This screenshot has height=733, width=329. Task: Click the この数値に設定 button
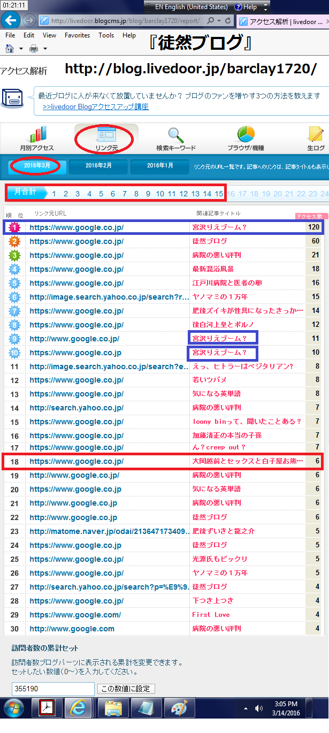pos(126,689)
